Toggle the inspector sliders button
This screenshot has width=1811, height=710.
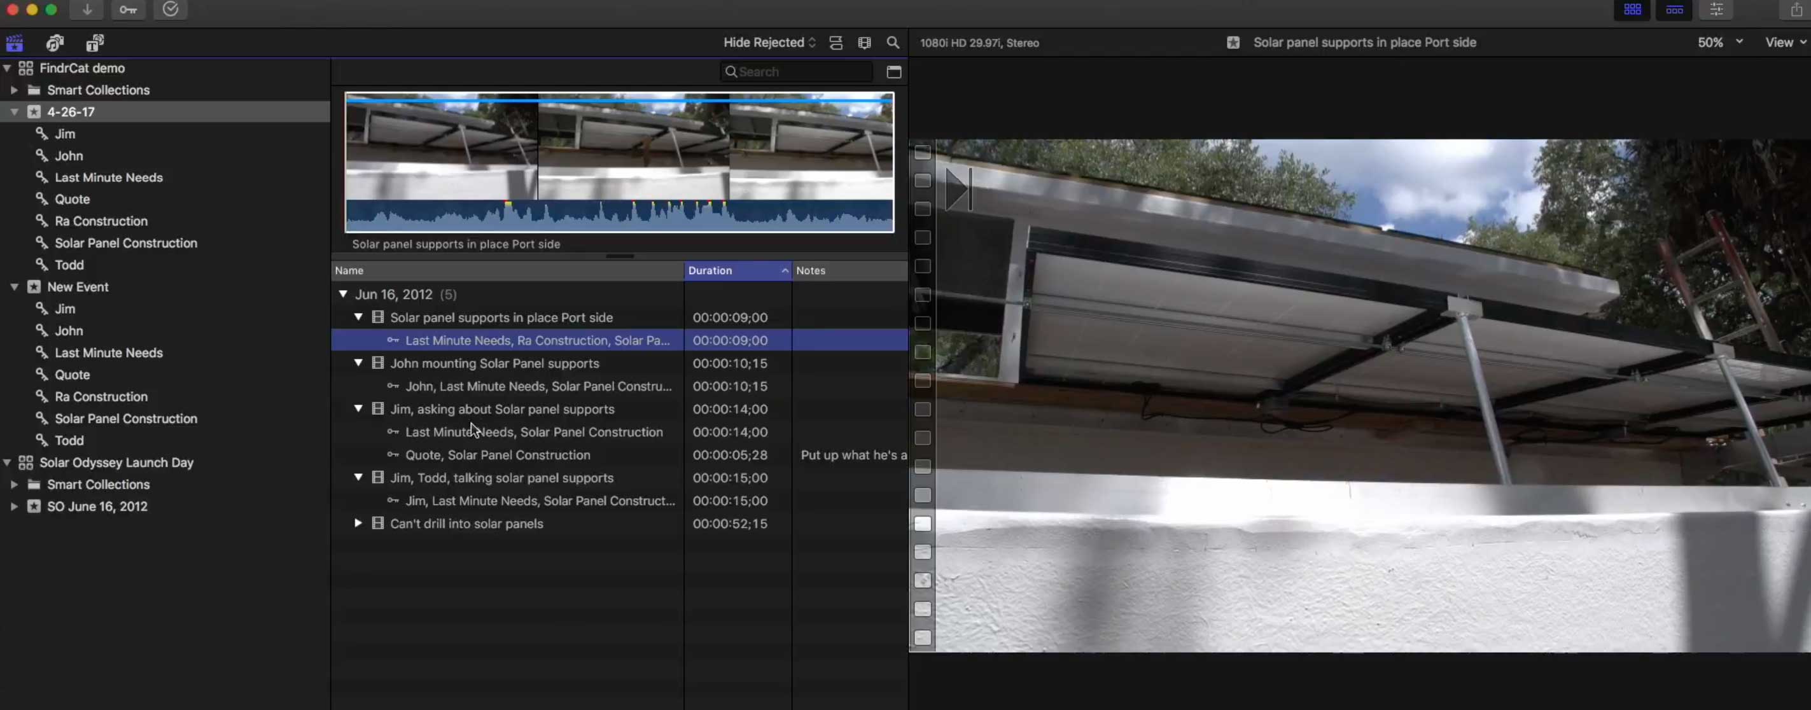click(x=1716, y=10)
